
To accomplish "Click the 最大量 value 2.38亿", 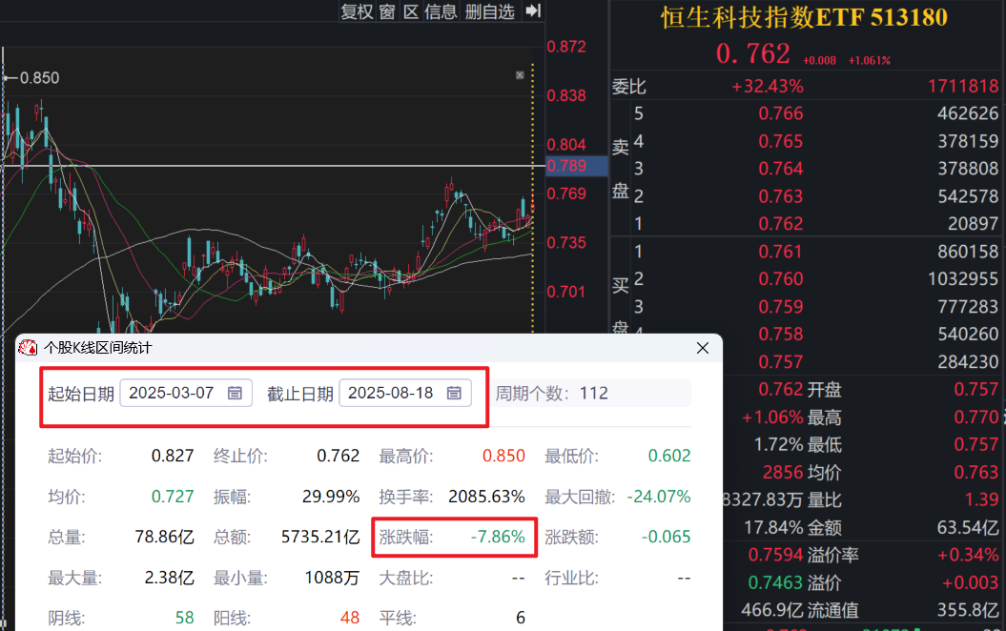I will click(x=170, y=578).
